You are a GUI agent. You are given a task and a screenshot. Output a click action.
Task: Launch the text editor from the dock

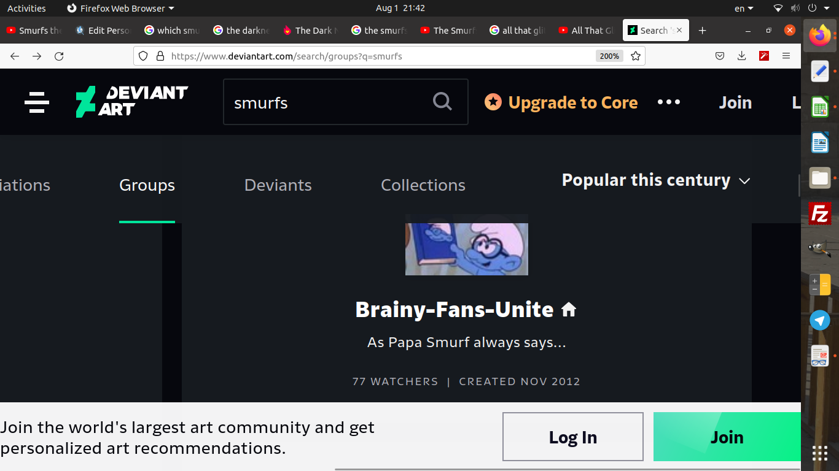coord(820,72)
